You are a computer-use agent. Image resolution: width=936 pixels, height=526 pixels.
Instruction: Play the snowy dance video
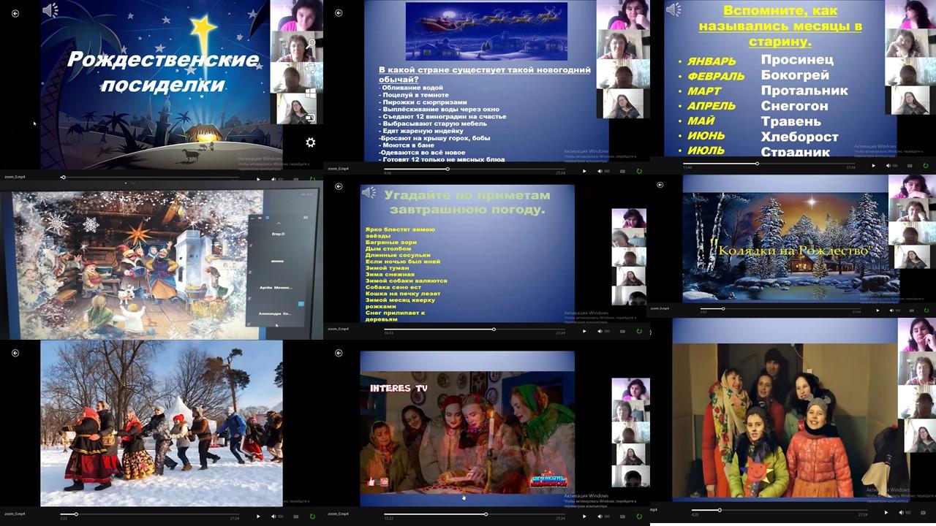click(258, 517)
